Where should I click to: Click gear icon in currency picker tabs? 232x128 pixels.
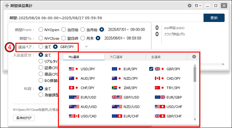[194, 57]
